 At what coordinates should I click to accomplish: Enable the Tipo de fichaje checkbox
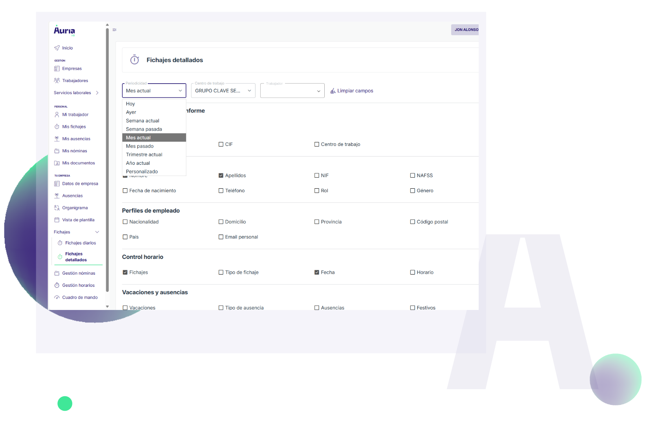click(x=221, y=272)
